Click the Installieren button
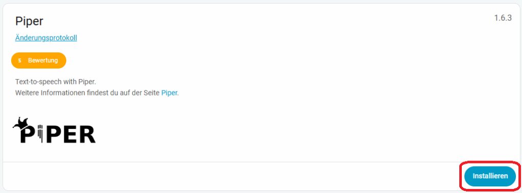Screen dimensions: 522x193 [x=490, y=176]
